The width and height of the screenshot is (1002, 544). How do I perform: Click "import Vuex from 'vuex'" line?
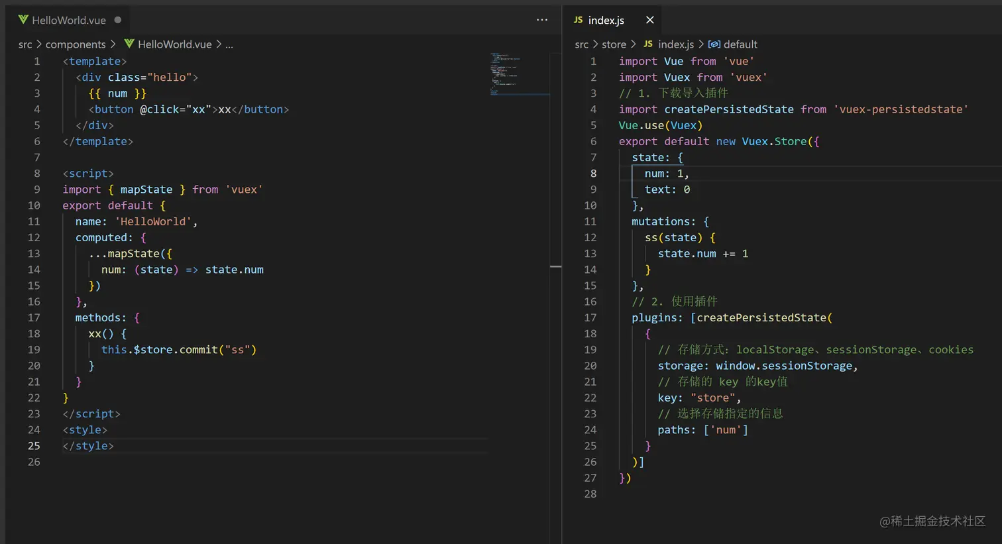point(693,78)
